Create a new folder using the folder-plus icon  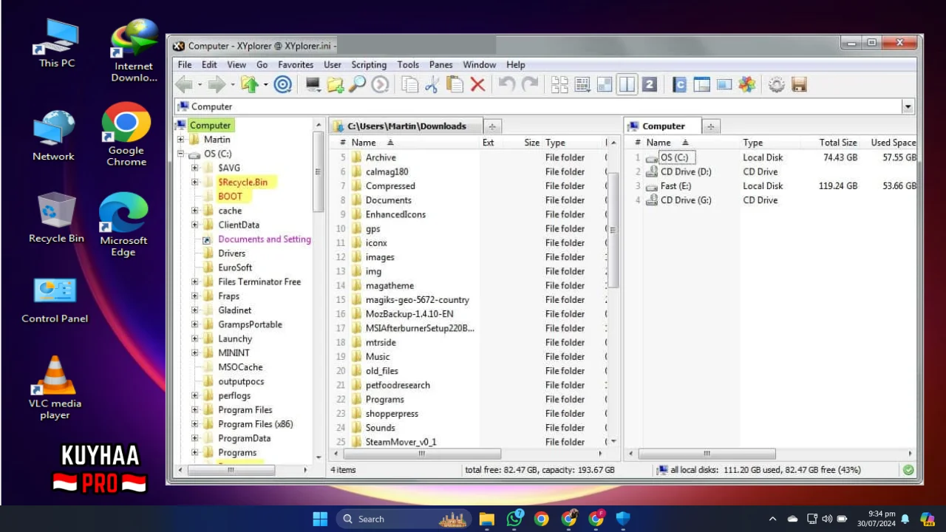tap(336, 85)
